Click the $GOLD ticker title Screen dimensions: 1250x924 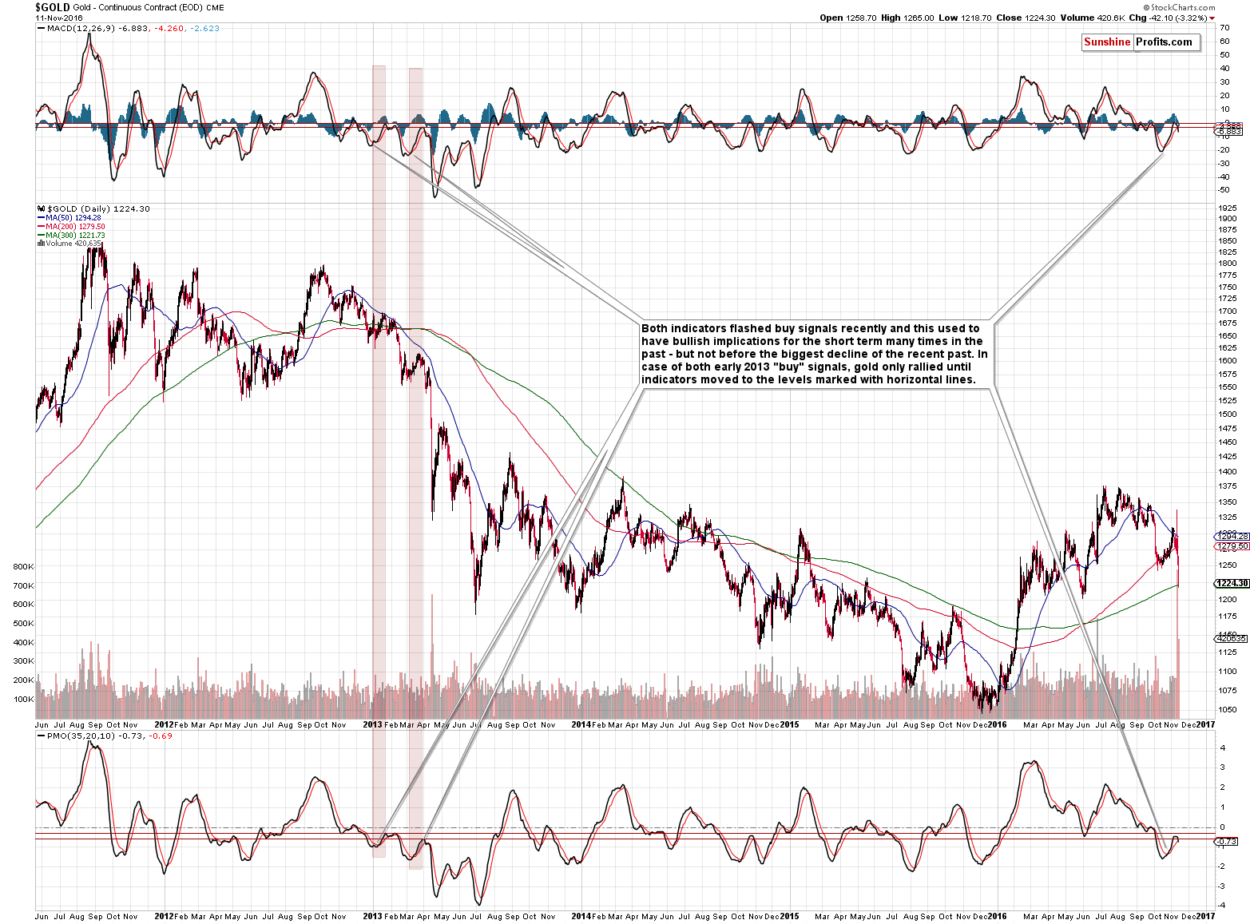pos(53,6)
